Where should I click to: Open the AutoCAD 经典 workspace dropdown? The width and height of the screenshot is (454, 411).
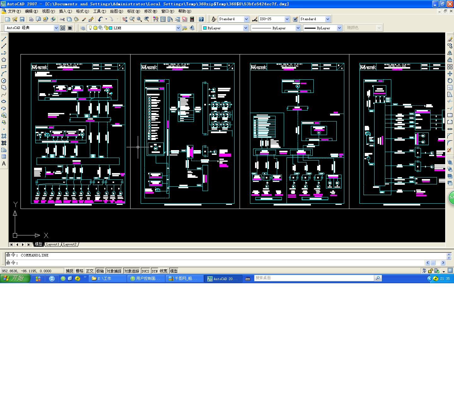tap(56, 28)
